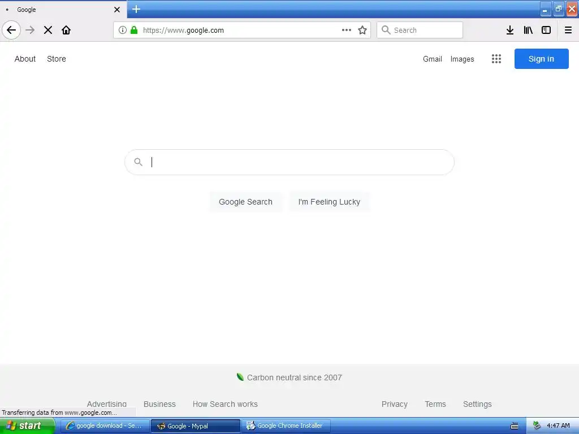Go back with the back arrow button
579x434 pixels.
[11, 30]
